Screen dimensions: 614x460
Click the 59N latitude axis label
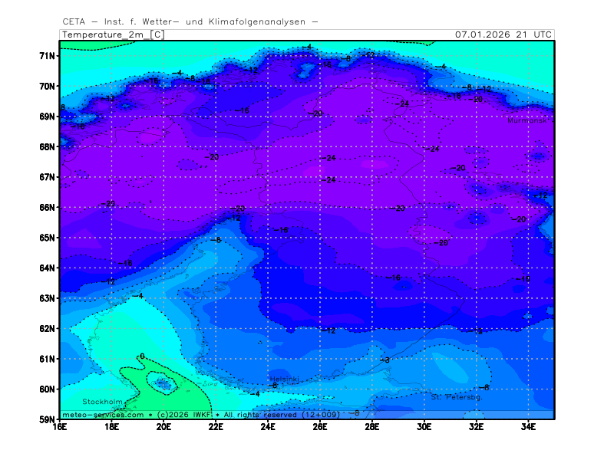click(x=48, y=419)
